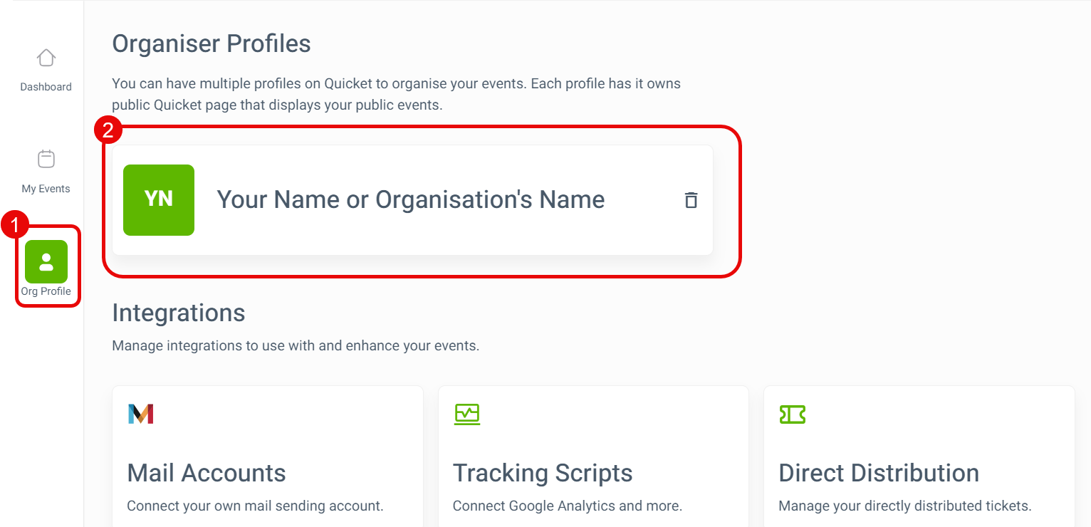Click the My Events calendar icon
The height and width of the screenshot is (527, 1091).
(x=46, y=159)
